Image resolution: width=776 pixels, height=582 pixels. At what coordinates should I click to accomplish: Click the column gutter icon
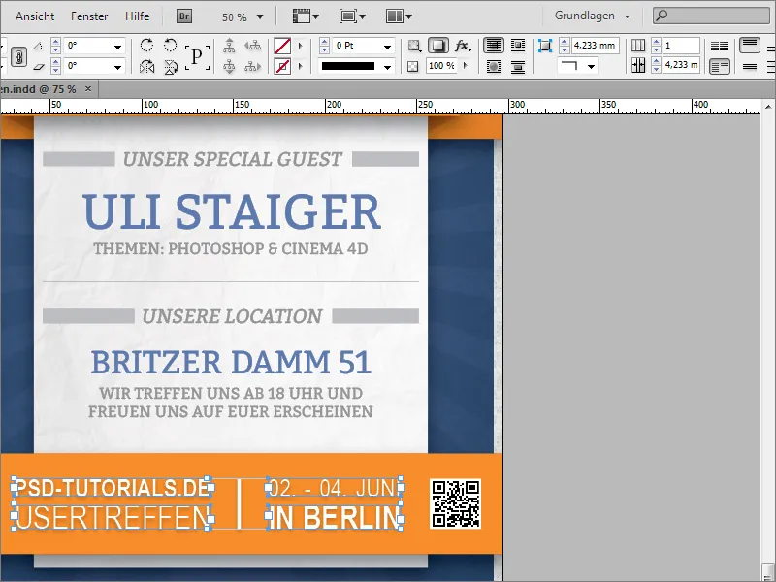coord(638,65)
